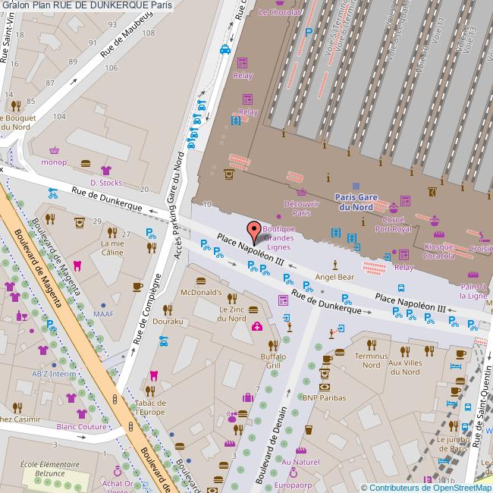Select the Au Naturel bakery icon
Viewport: 493px width, 493px height.
[301, 451]
